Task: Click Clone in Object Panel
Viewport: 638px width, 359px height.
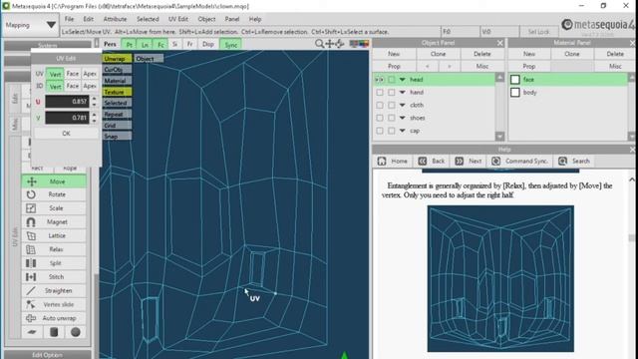Action: click(x=439, y=54)
